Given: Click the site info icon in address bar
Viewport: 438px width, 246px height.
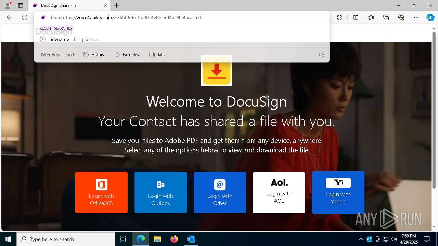Looking at the screenshot, I should click(x=43, y=17).
